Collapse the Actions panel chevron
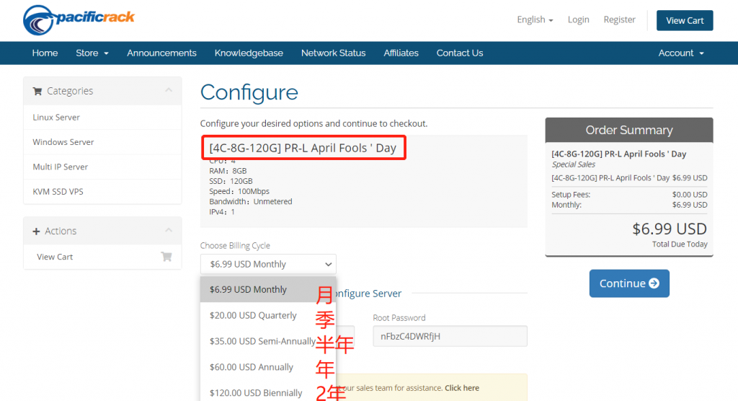Image resolution: width=738 pixels, height=401 pixels. 169,230
